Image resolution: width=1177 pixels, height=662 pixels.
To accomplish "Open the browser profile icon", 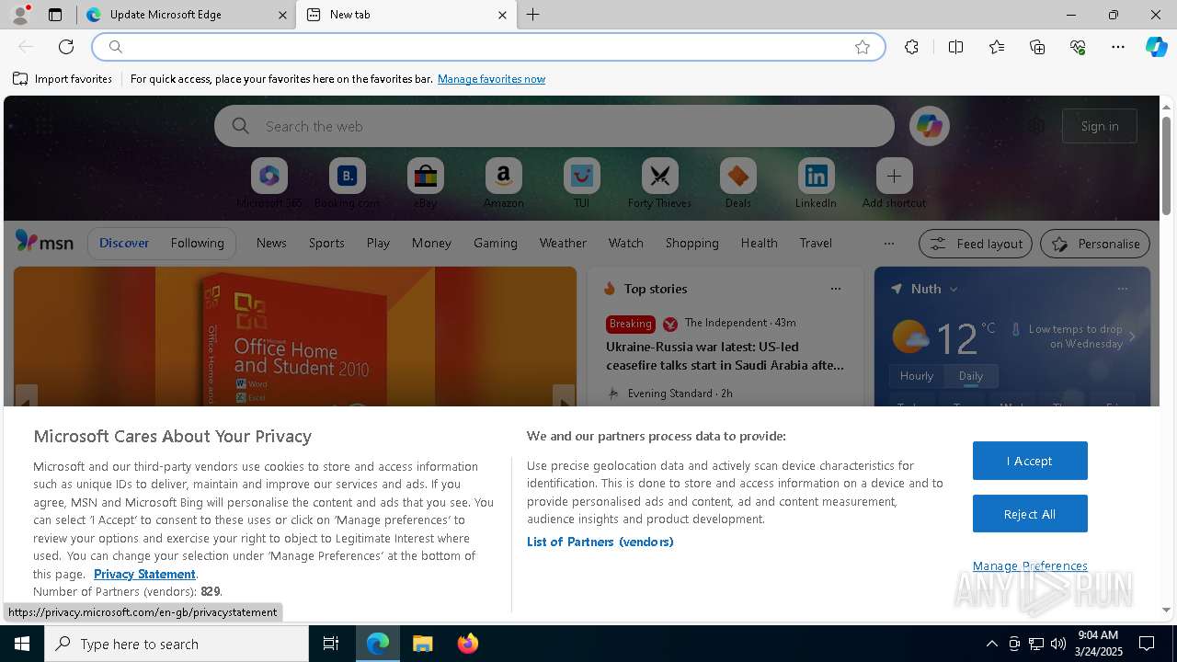I will (19, 15).
